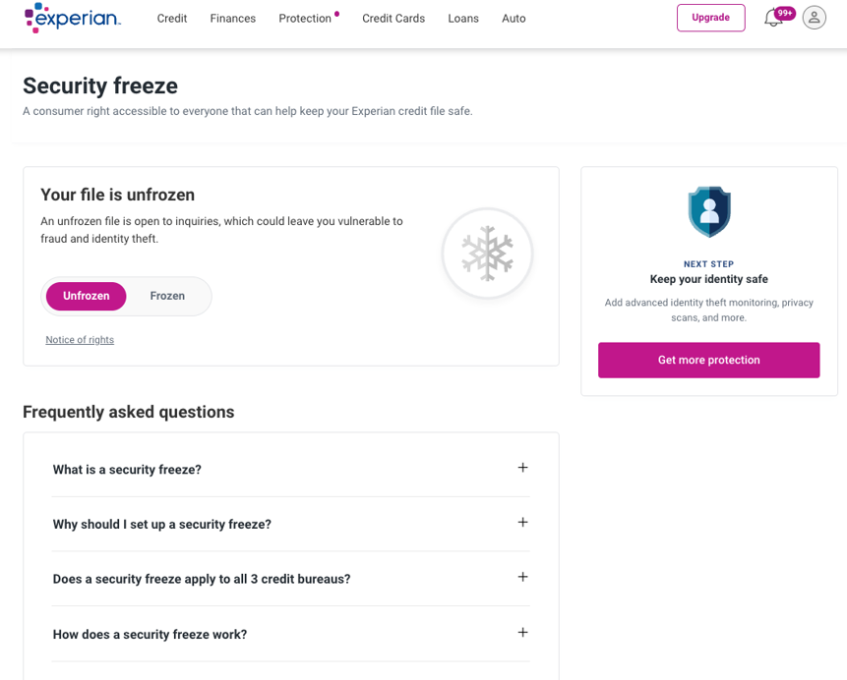This screenshot has width=847, height=680.
Task: Open the notifications bell icon
Action: click(x=773, y=18)
